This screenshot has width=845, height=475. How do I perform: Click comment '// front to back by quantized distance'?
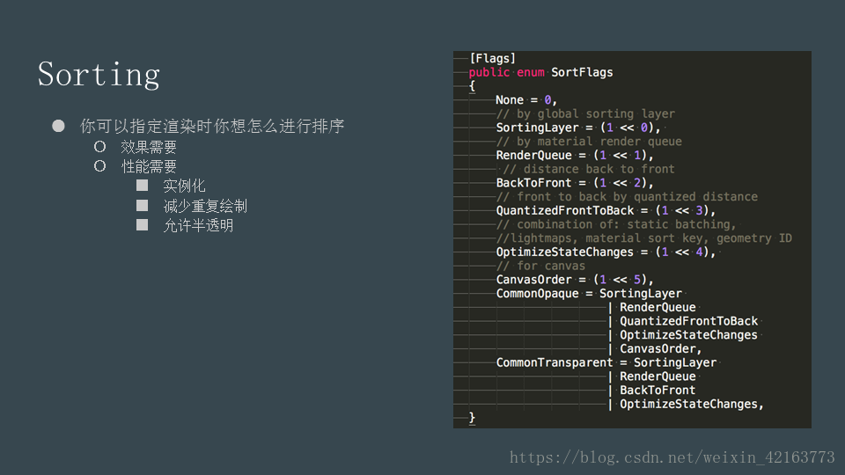[627, 196]
